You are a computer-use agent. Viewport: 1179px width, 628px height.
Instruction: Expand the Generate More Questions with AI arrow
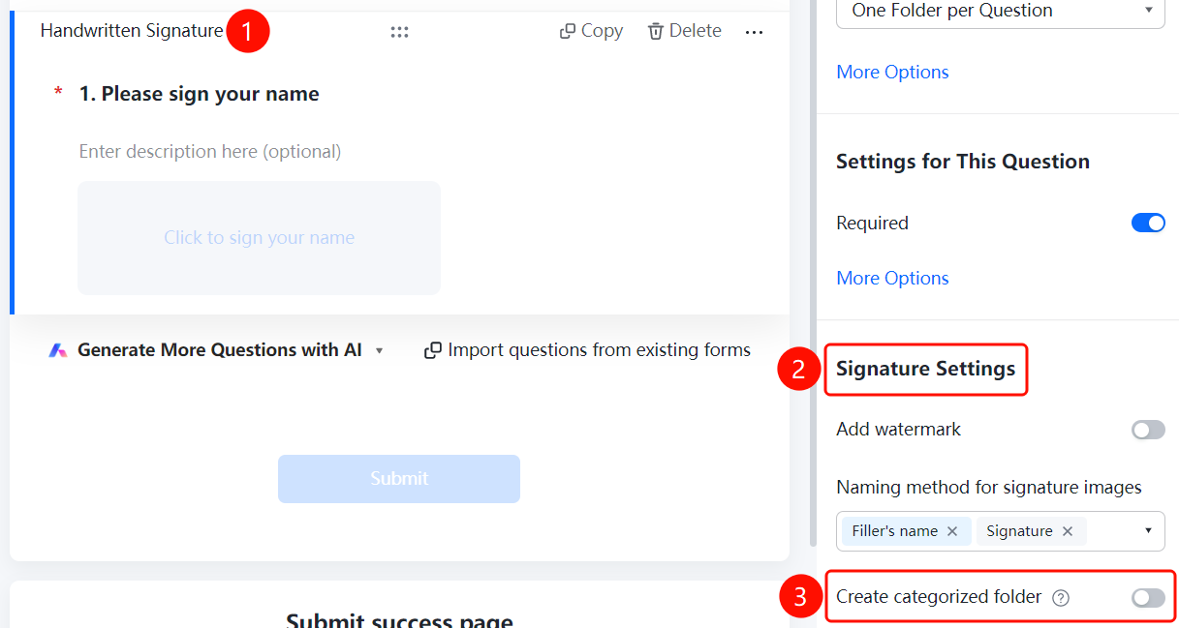pos(379,350)
